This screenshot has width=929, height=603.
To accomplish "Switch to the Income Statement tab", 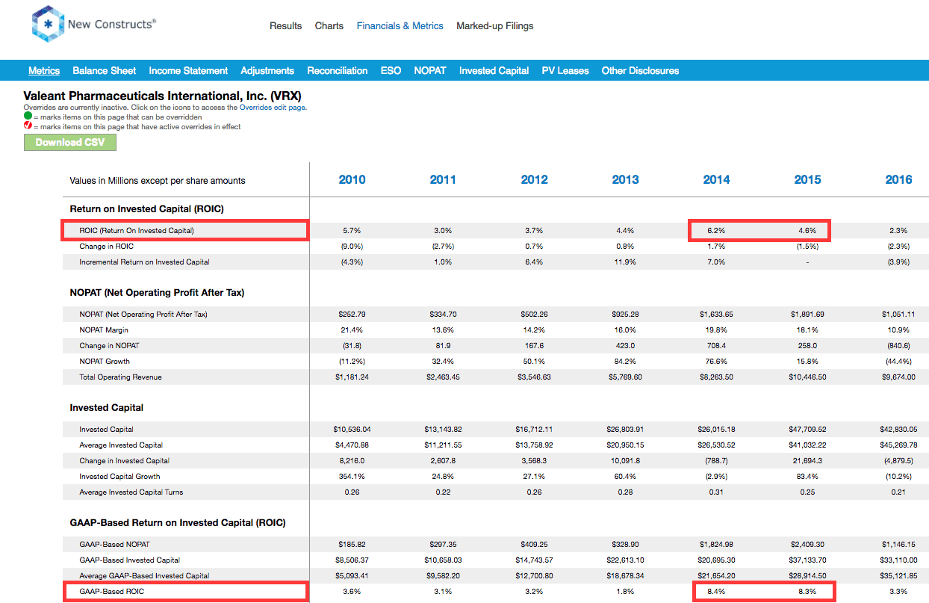I will pos(188,70).
